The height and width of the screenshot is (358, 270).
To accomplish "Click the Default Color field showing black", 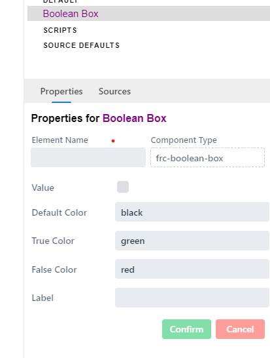I will (x=192, y=212).
